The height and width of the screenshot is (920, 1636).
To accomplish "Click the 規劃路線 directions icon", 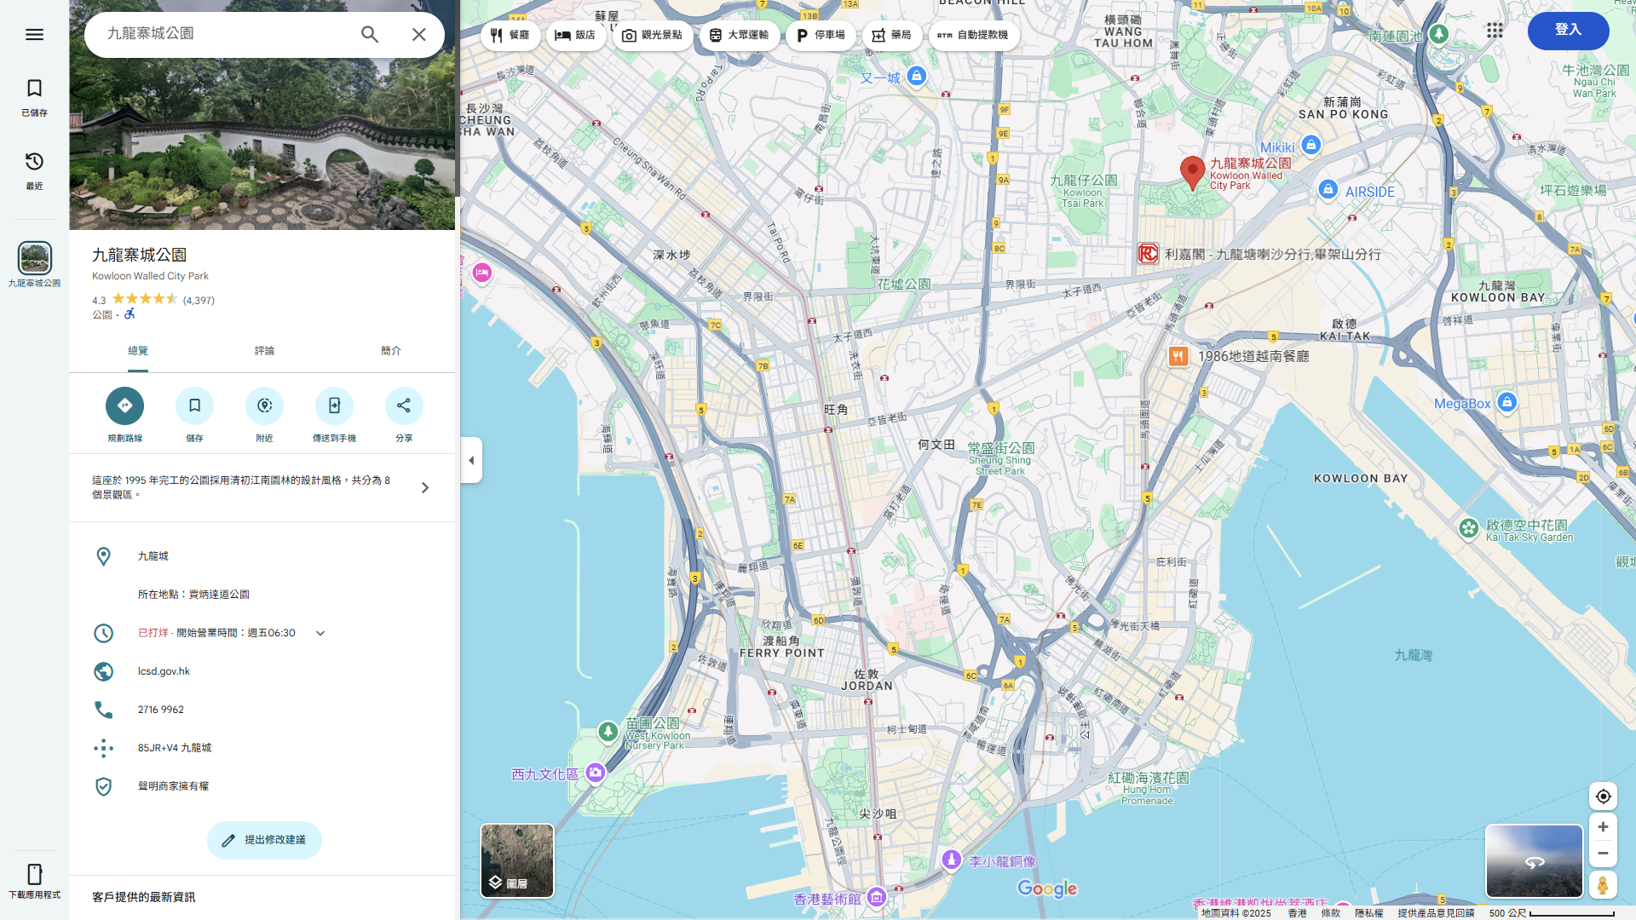I will pyautogui.click(x=124, y=405).
